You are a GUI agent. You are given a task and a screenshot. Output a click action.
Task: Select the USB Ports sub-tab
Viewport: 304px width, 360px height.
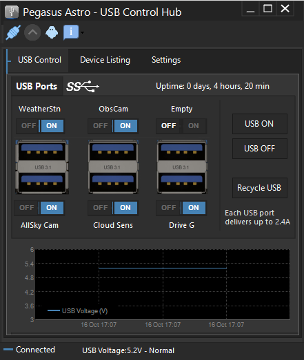[37, 86]
